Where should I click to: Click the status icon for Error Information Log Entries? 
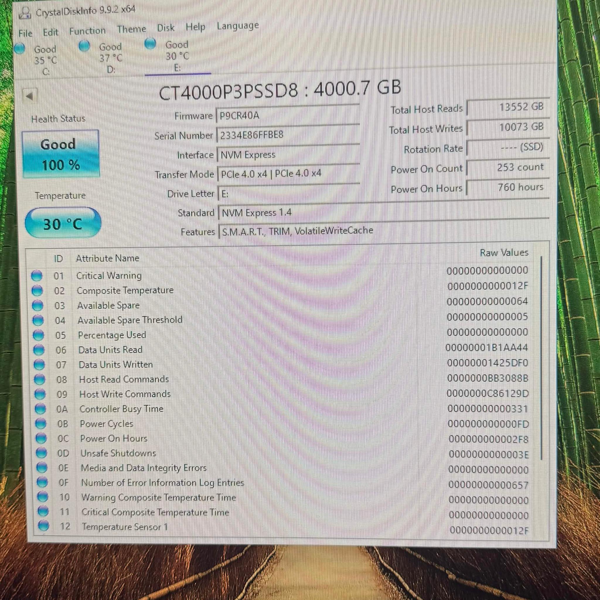(42, 483)
